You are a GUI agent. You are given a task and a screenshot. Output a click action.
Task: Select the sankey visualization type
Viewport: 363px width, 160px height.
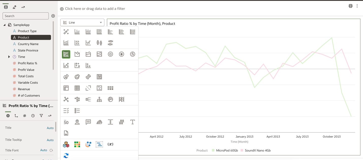coord(88,99)
